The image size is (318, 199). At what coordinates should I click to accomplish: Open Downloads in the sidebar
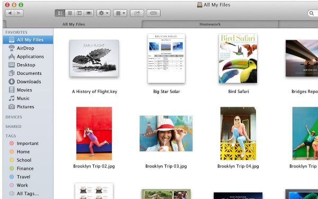(x=28, y=81)
